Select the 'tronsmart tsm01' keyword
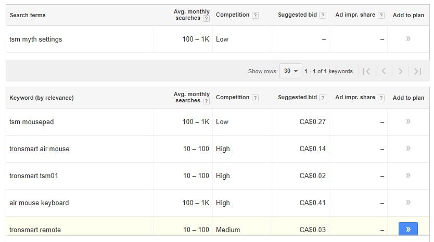 [x=34, y=176]
